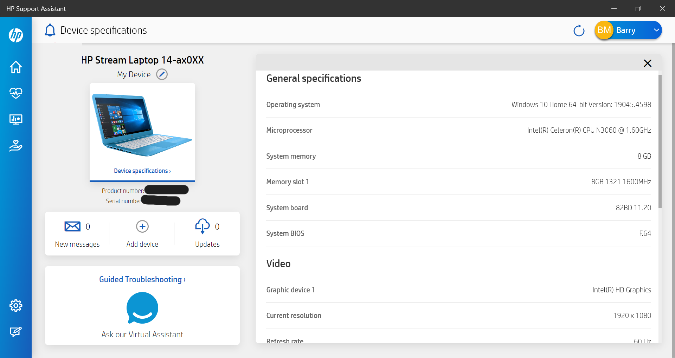Image resolution: width=675 pixels, height=358 pixels.
Task: Open the feedback icon in sidebar
Action: [16, 332]
